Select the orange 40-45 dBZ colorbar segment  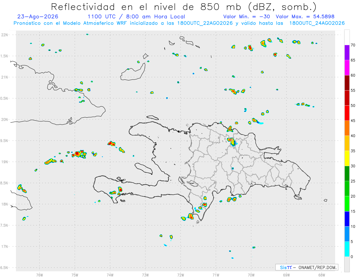click(x=347, y=128)
